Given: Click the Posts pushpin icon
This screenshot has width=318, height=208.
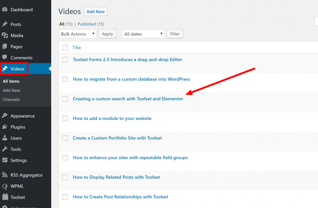Looking at the screenshot, I should 5,24.
